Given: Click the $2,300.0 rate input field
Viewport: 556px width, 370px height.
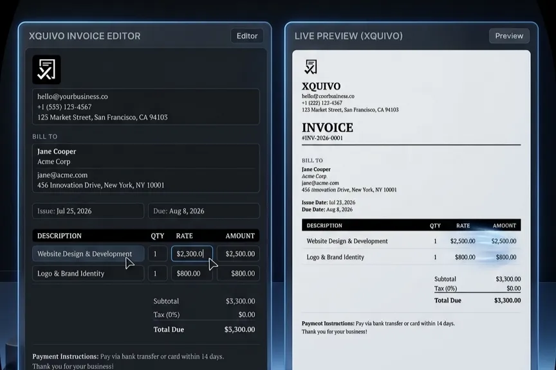Looking at the screenshot, I should 192,254.
